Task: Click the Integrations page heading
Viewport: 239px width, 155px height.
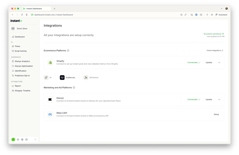Action: click(53, 26)
